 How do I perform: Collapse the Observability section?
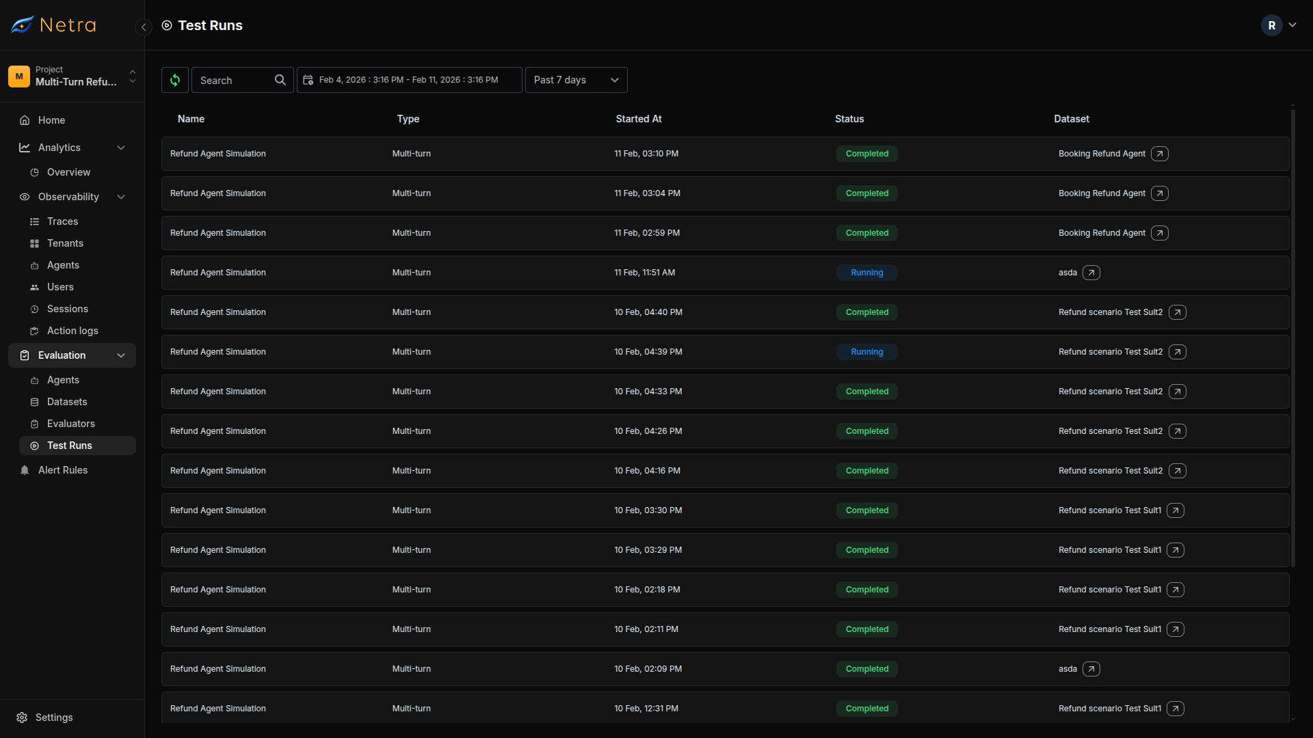pos(121,197)
